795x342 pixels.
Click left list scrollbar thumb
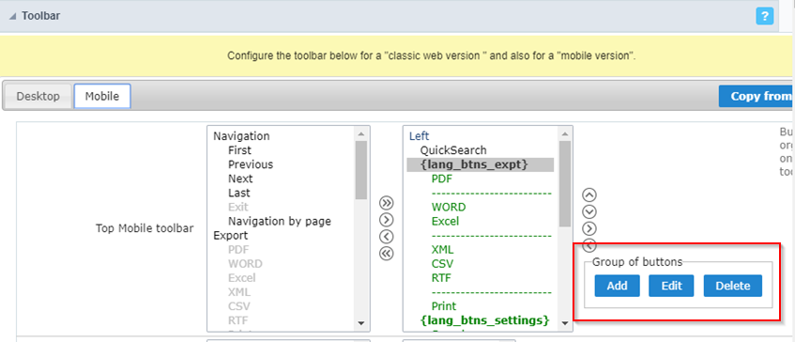coord(361,170)
